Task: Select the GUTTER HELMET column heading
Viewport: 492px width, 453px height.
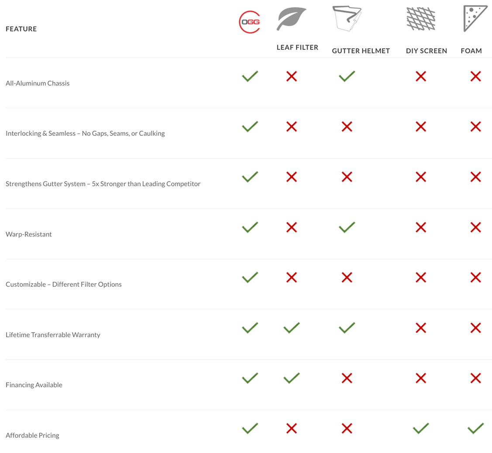Action: 361,51
